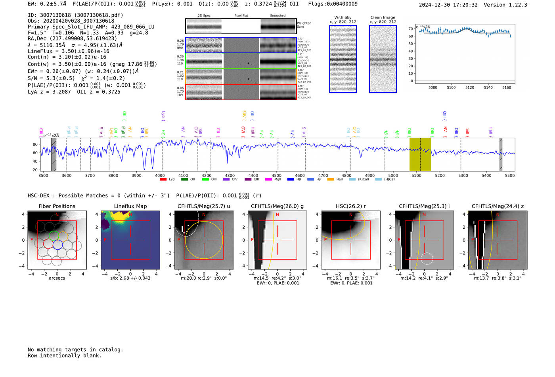Screen dimensions: 555x377
Task: Open the Lineflux Map panel
Action: coord(130,240)
